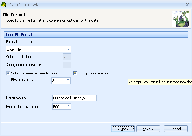Increase Processing row count value
192x136 pixels.
pyautogui.click(x=68, y=105)
